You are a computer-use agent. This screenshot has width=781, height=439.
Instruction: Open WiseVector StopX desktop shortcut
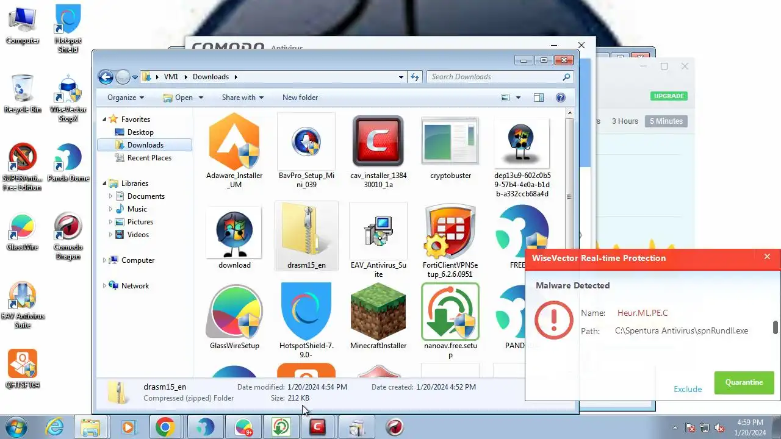click(x=68, y=98)
